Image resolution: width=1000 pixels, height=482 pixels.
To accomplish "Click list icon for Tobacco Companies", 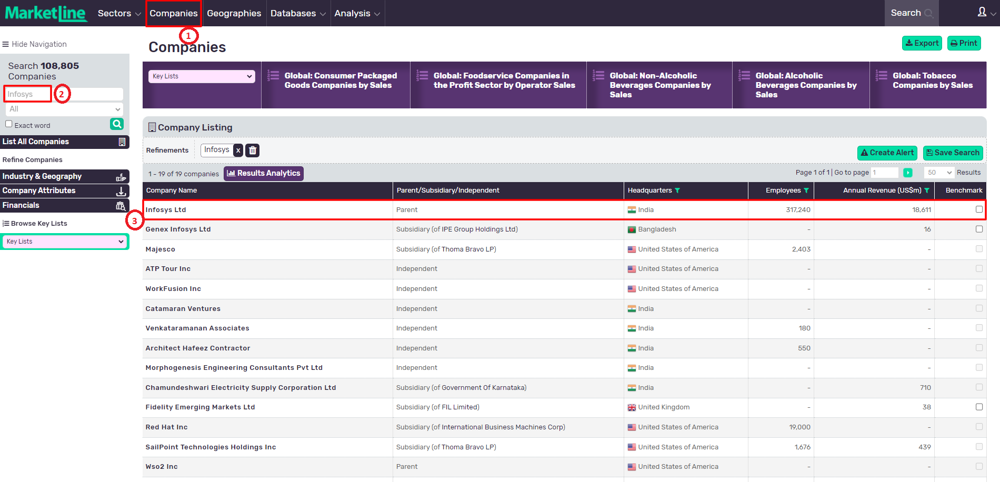I will tap(882, 75).
